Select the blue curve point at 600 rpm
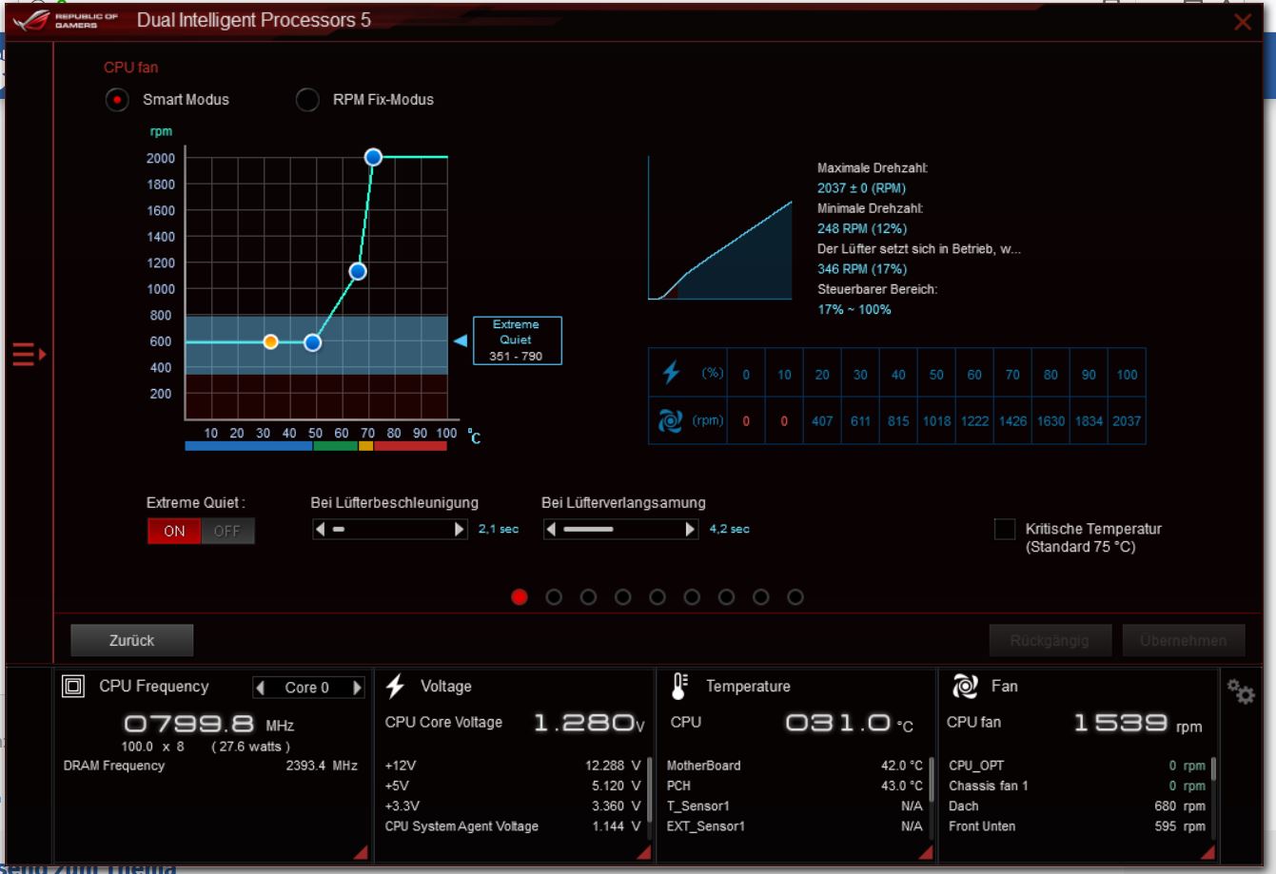The image size is (1276, 874). [312, 342]
